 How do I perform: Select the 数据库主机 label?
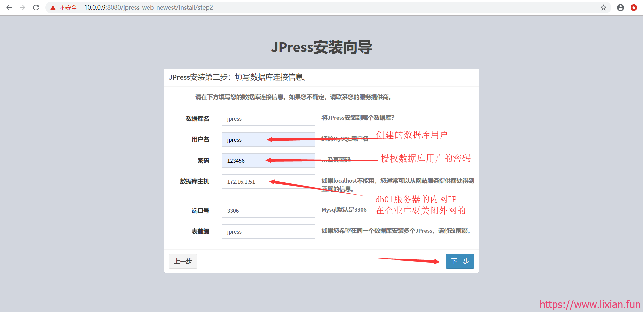(x=195, y=181)
